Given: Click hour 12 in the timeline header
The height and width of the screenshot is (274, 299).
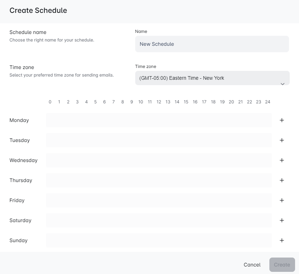Looking at the screenshot, I should coord(159,102).
